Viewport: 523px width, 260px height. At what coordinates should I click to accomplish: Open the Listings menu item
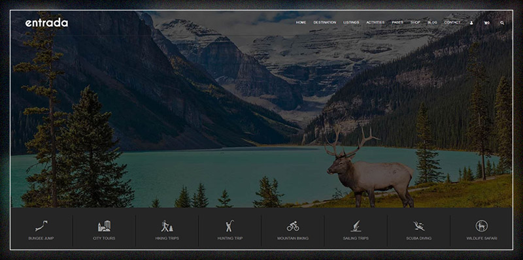tap(351, 22)
